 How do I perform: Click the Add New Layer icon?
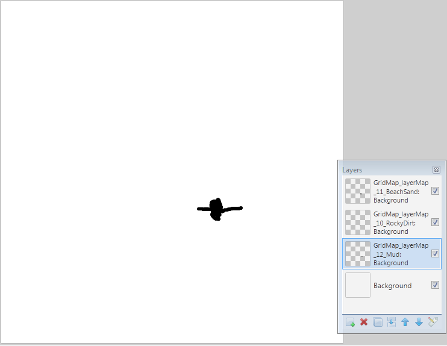350,322
